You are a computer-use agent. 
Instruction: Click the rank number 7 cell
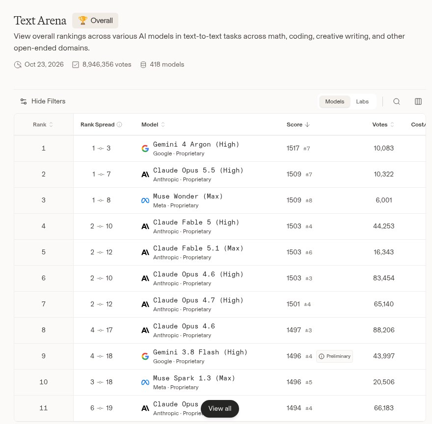[x=44, y=304]
